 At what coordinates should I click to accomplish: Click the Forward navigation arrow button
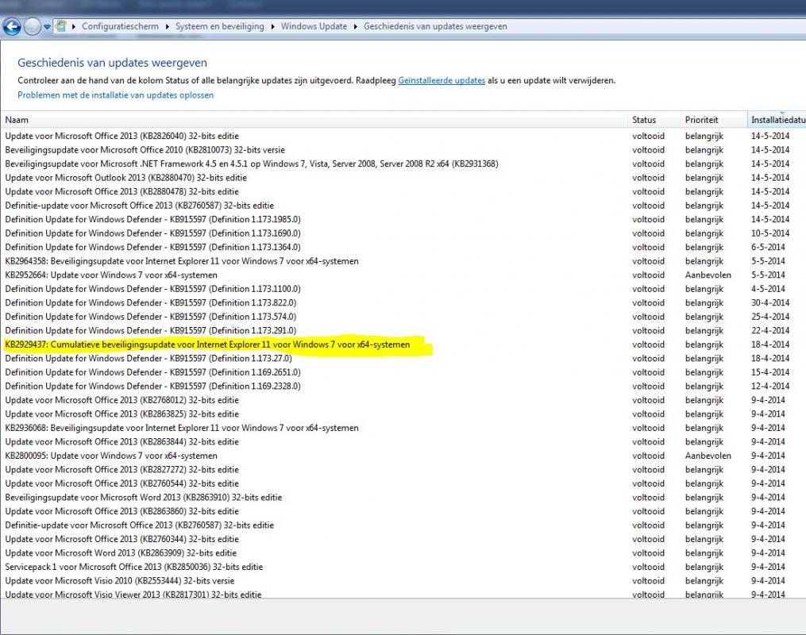[x=33, y=27]
